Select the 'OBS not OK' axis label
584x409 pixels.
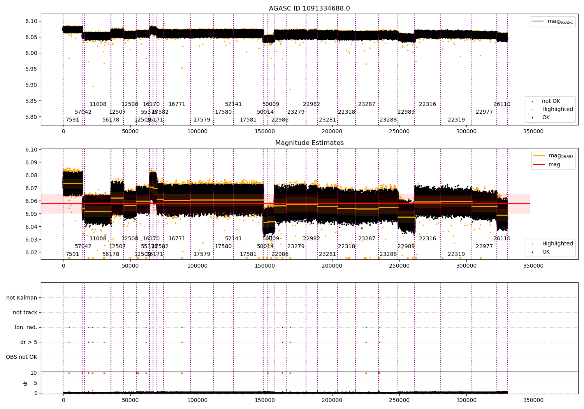pos(22,357)
